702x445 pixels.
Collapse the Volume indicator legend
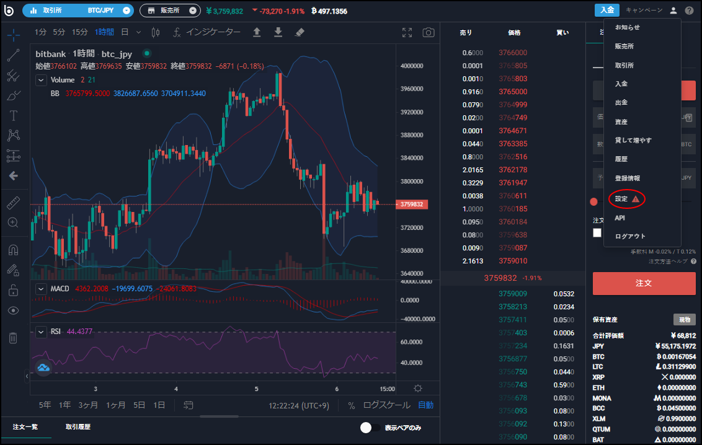tap(41, 80)
